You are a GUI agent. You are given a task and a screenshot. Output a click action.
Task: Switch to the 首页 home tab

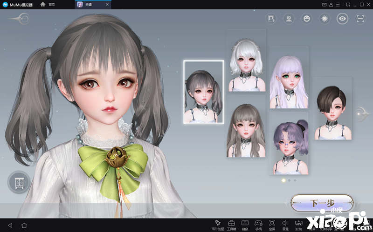pos(48,5)
